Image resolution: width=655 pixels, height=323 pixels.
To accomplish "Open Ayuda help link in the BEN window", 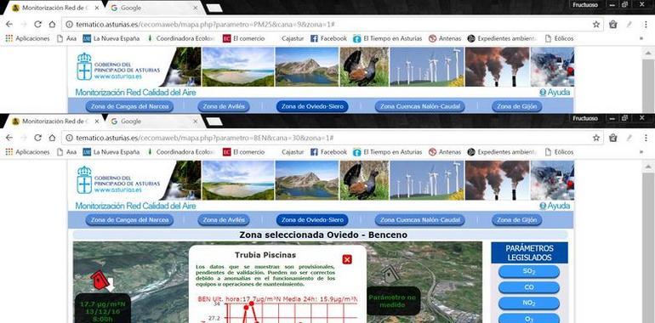I will [x=555, y=206].
